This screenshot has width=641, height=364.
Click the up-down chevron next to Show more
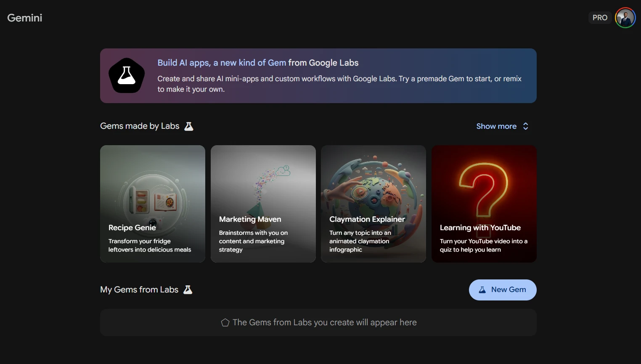(526, 126)
